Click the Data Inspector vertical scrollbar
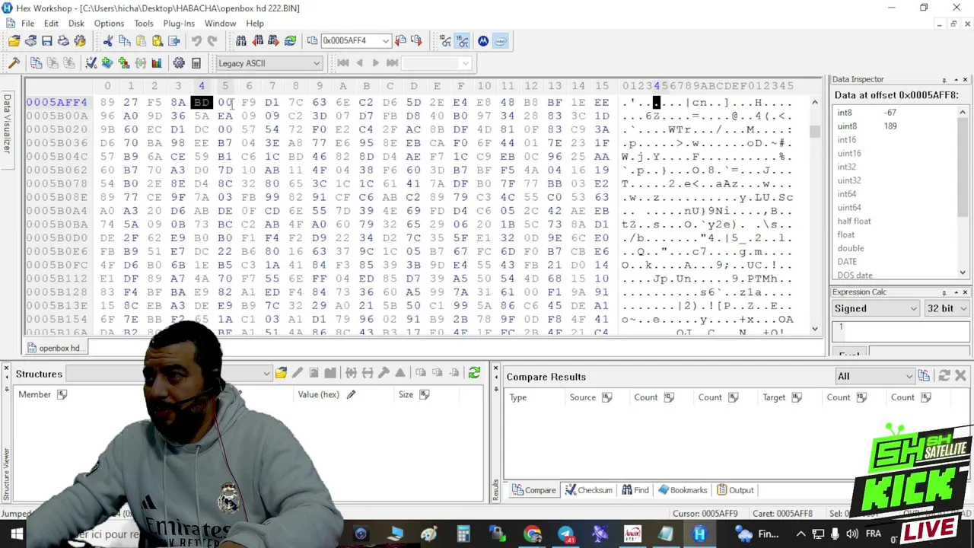This screenshot has width=974, height=548. pos(963,193)
